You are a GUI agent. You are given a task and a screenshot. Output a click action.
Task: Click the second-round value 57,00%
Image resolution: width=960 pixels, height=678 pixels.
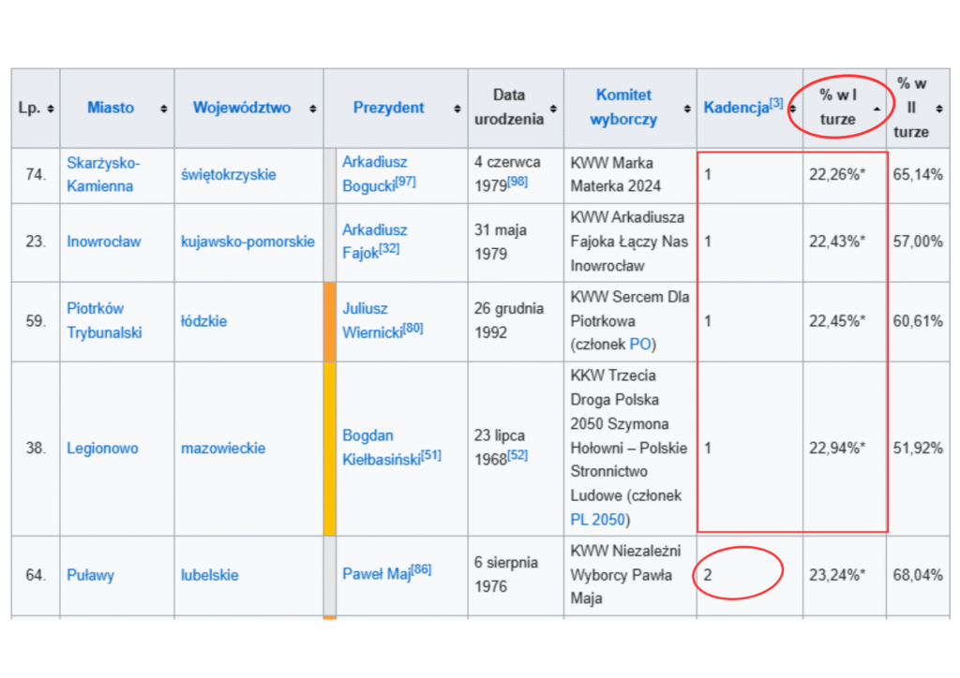918,243
